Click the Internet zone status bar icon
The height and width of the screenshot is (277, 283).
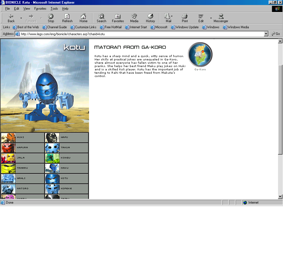pyautogui.click(x=245, y=203)
